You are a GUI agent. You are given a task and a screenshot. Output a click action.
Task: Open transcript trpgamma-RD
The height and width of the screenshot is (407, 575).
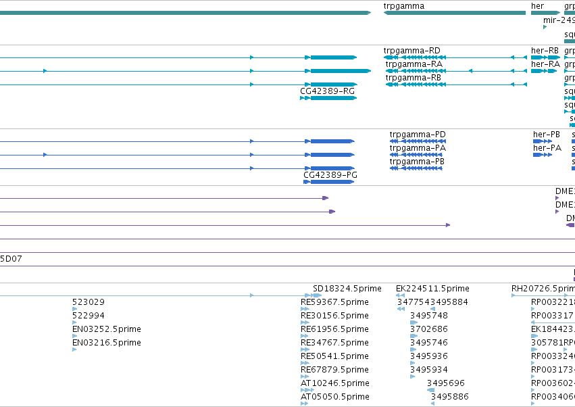tap(411, 51)
